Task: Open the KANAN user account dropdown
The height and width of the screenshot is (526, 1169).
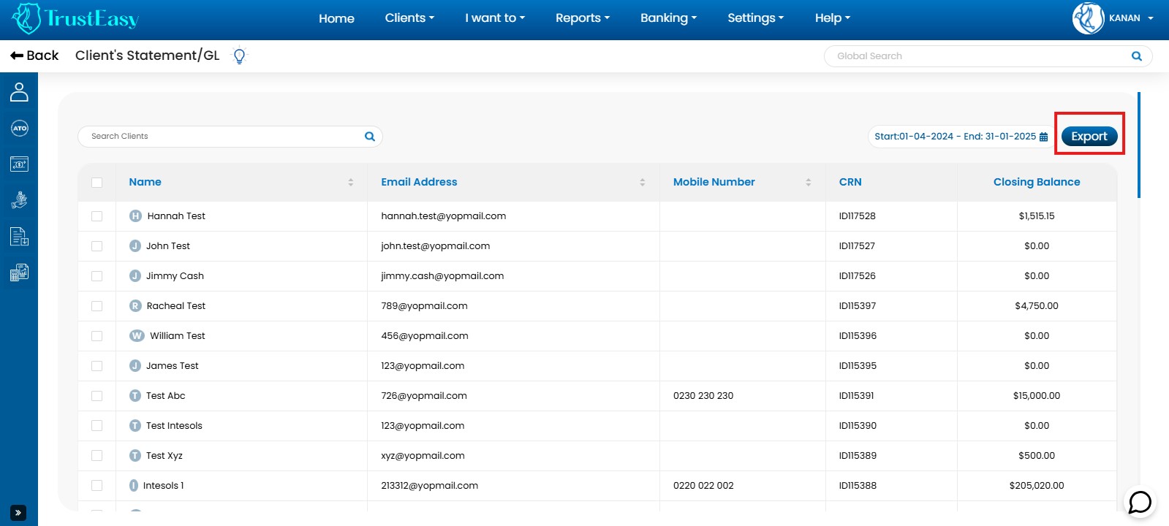Action: 1113,18
